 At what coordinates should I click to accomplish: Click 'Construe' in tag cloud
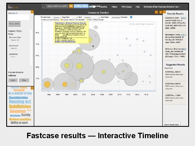point(18,111)
